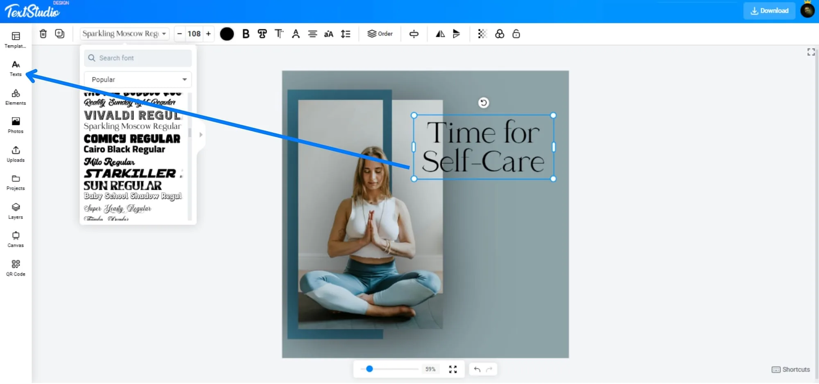Decrease font size with minus button
The height and width of the screenshot is (384, 819).
[x=179, y=34]
